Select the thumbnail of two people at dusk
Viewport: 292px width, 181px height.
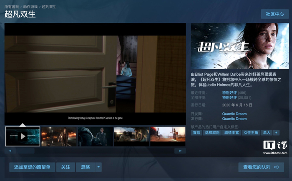point(131,136)
